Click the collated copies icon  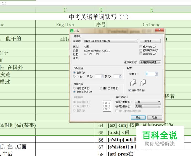pos(133,83)
